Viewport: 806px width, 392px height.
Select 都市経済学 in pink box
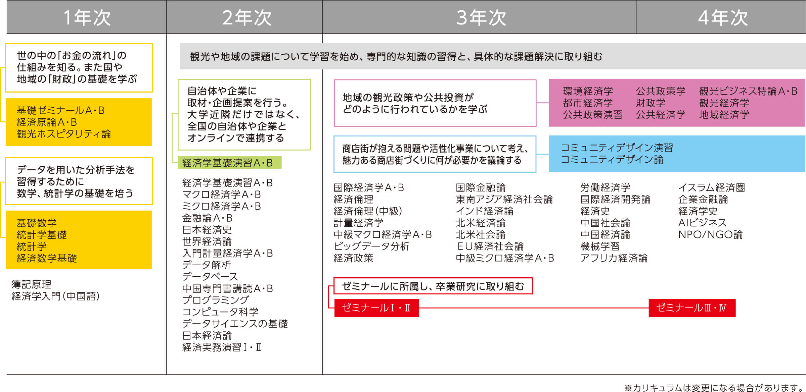(x=588, y=103)
